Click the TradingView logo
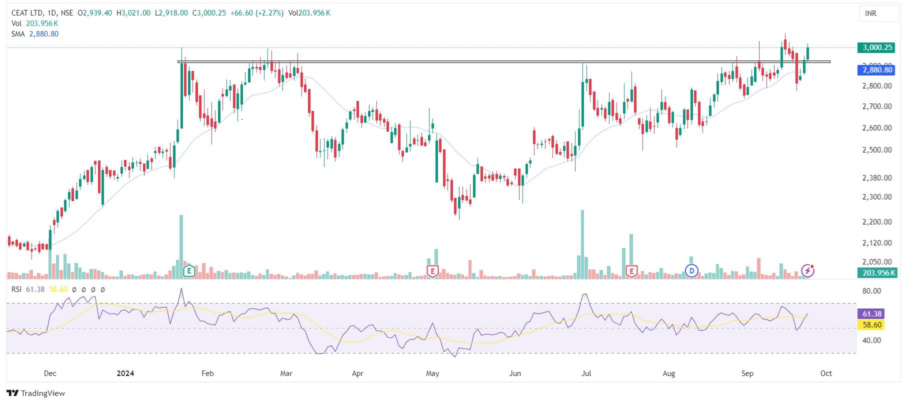 click(x=36, y=393)
